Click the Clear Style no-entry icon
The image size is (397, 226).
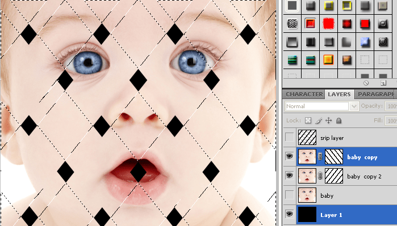coord(366,83)
